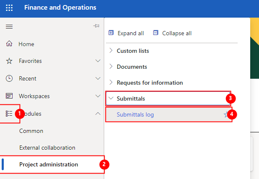This screenshot has height=179, width=259.
Task: Open the Submittals log page
Action: [135, 114]
